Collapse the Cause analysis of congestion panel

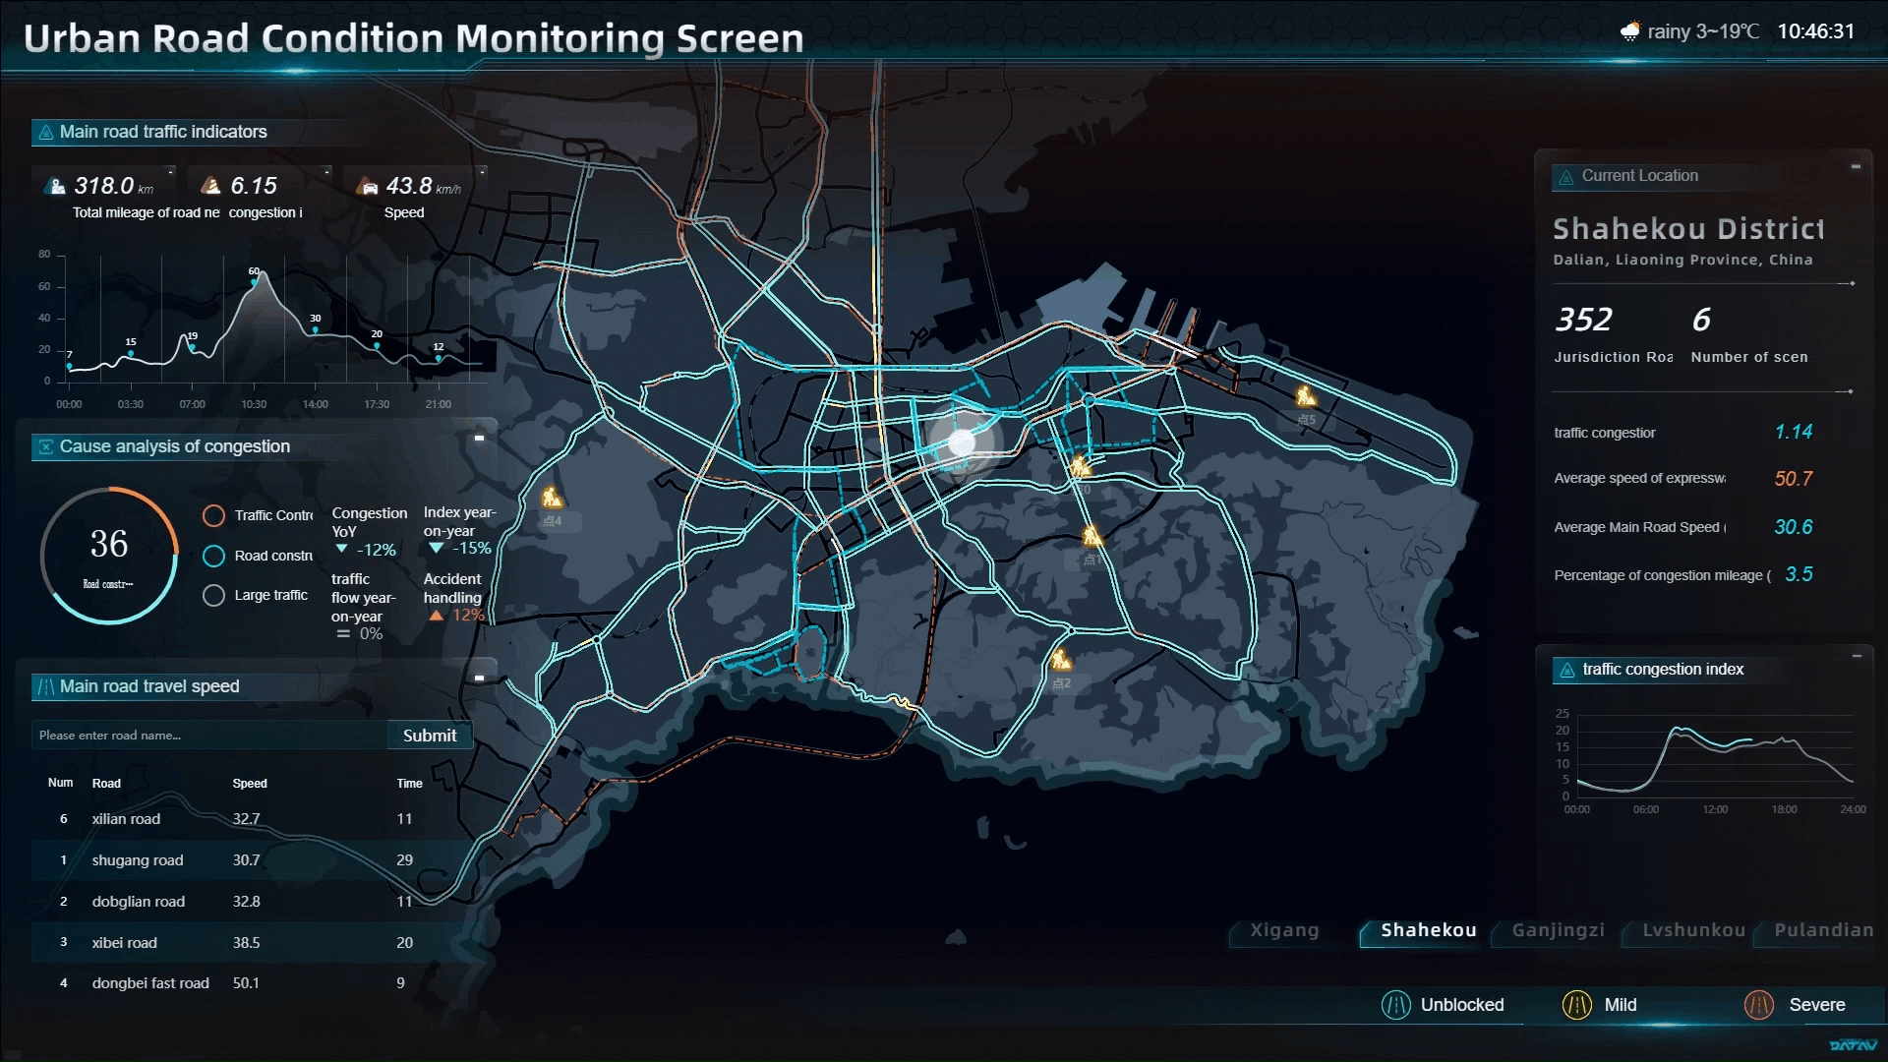[x=479, y=438]
